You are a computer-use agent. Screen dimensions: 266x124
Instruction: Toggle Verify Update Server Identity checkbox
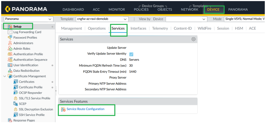[x=131, y=54]
